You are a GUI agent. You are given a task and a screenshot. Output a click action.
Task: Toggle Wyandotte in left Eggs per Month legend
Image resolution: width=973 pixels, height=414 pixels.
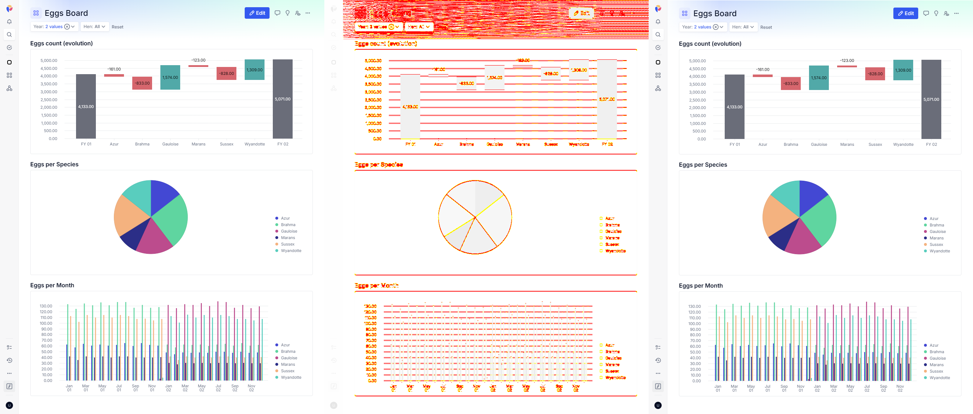tap(288, 377)
